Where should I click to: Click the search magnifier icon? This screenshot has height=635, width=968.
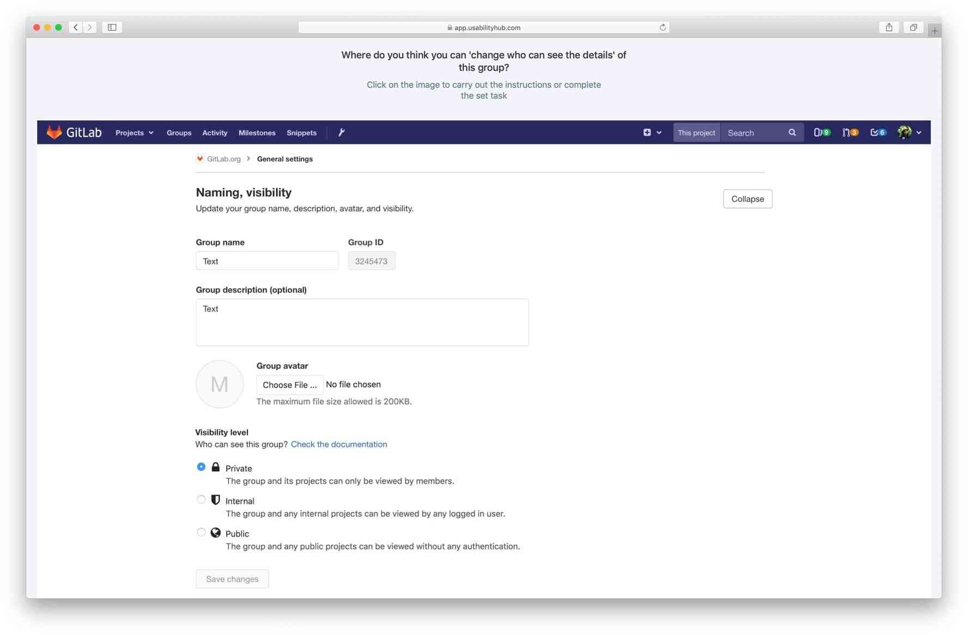click(x=792, y=132)
